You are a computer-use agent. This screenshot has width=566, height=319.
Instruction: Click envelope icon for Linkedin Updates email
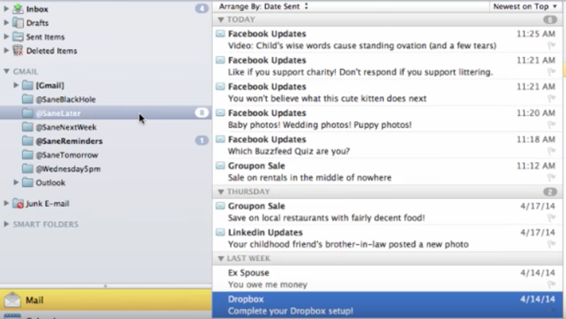coord(220,232)
